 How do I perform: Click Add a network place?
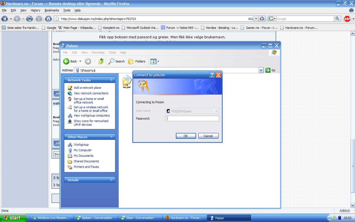[x=87, y=88]
